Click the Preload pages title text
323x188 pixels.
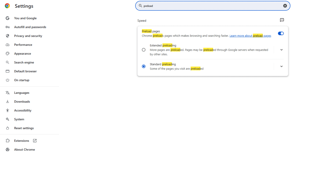(151, 31)
